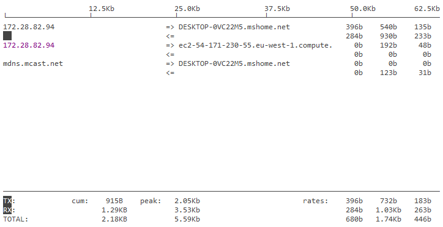The height and width of the screenshot is (227, 443).
Task: Click the 50.0Kb scale marker
Action: pos(363,9)
